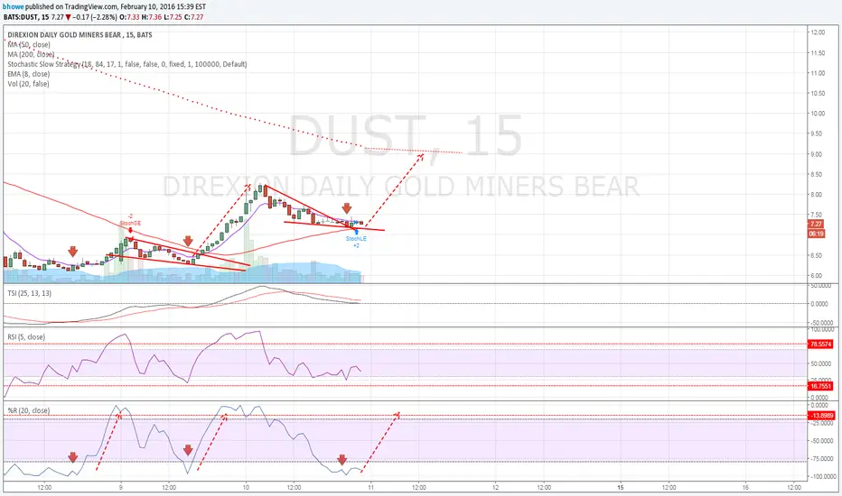
Task: Click the '10' date label on time axis
Action: (246, 487)
